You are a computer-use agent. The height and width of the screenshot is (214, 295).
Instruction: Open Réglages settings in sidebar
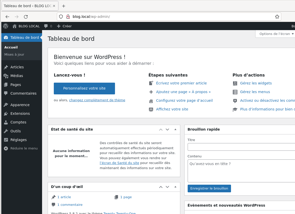pyautogui.click(x=18, y=140)
